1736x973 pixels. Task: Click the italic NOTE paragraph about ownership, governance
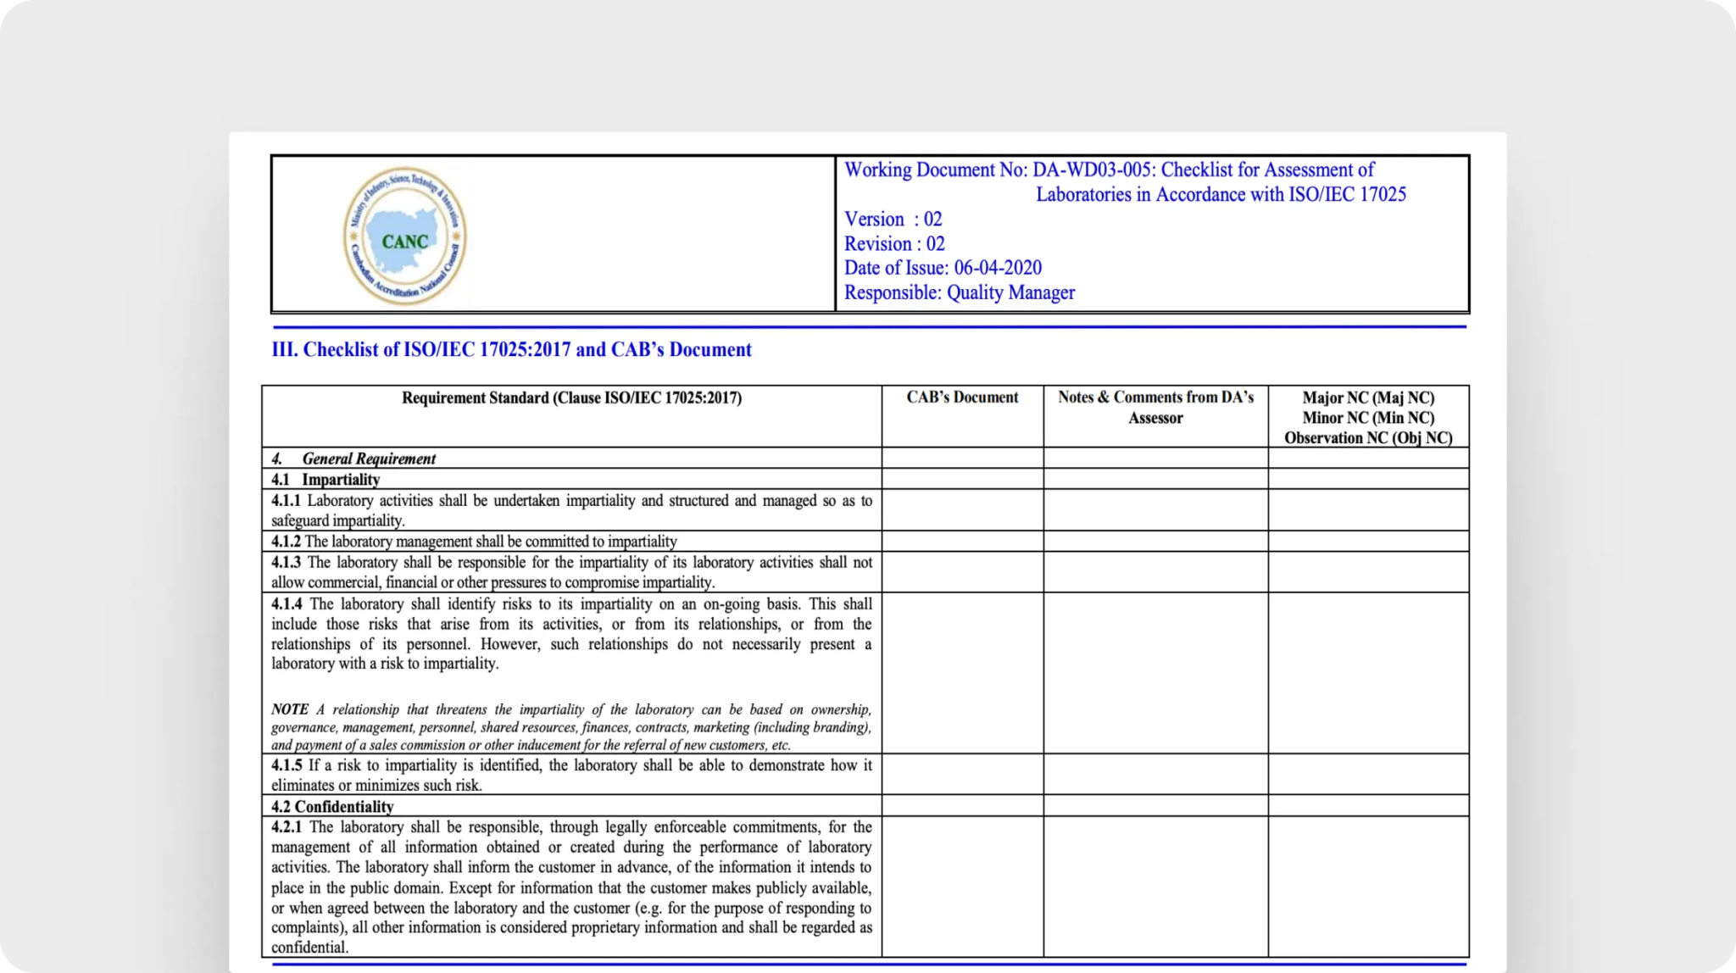pos(571,727)
